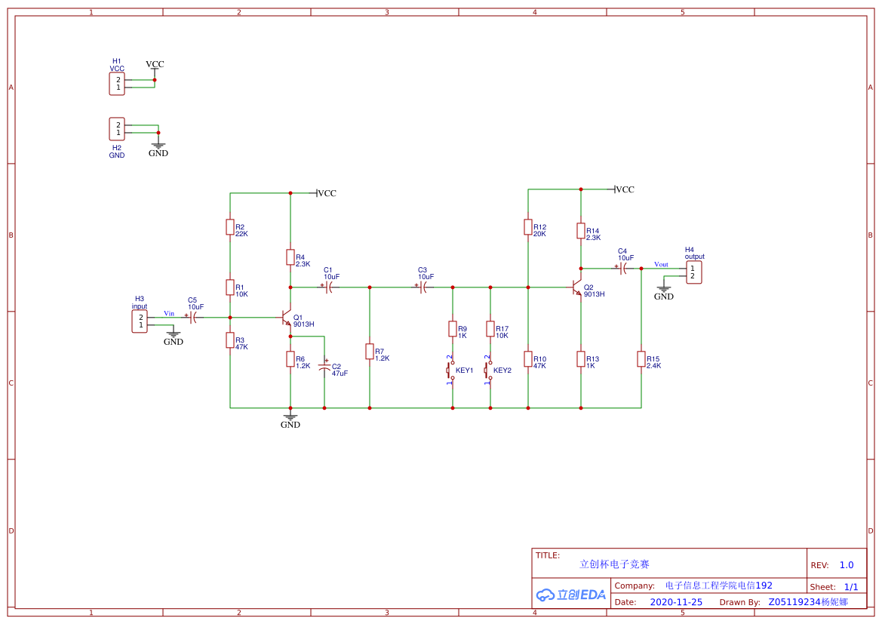Select the Vout net label
This screenshot has height=624, width=882.
coord(661,264)
